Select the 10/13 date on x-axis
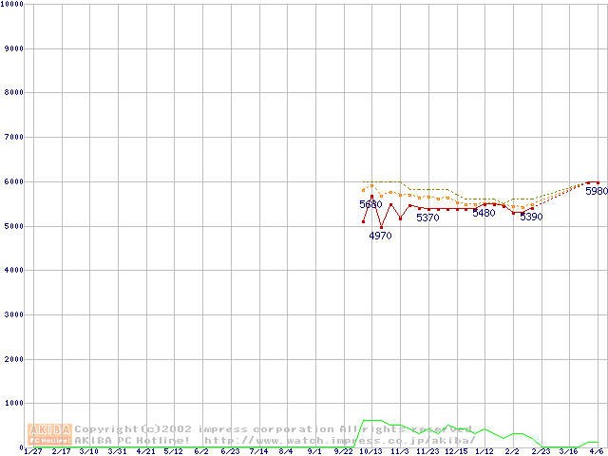 click(370, 451)
